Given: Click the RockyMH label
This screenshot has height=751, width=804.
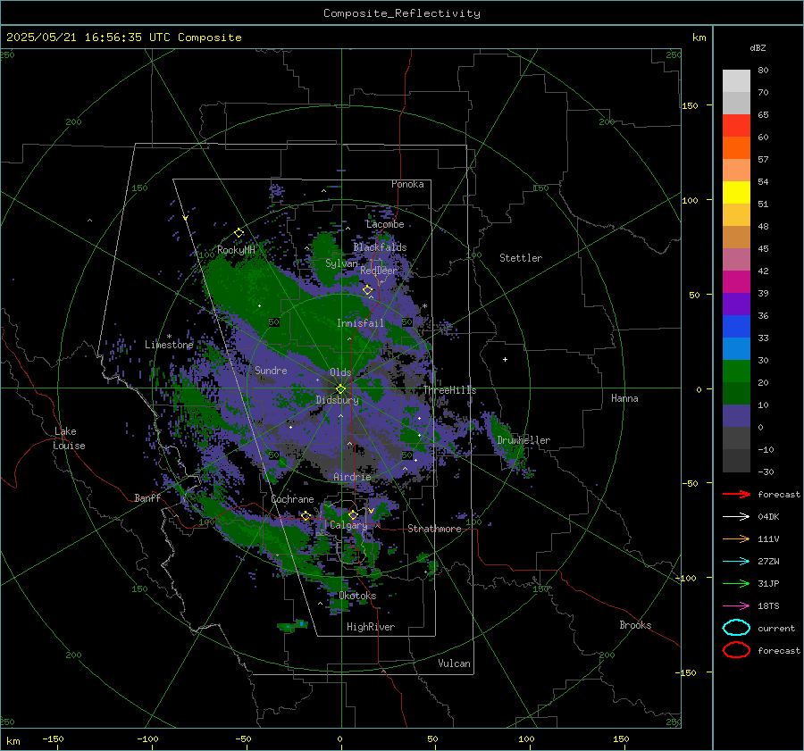Looking at the screenshot, I should click(236, 250).
